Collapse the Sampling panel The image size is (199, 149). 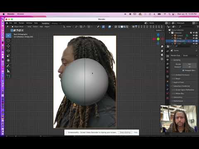pyautogui.click(x=177, y=60)
